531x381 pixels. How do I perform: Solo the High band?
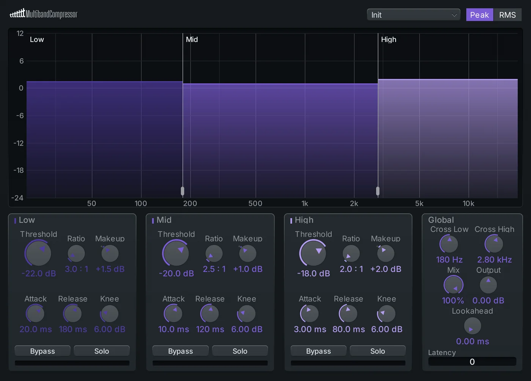point(378,351)
